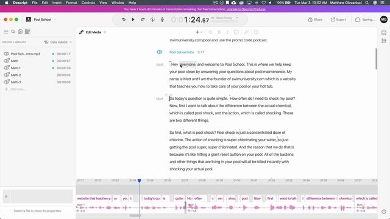Click the info icon beside timeline
Image resolution: width=390 pixels, height=219 pixels.
[384, 212]
